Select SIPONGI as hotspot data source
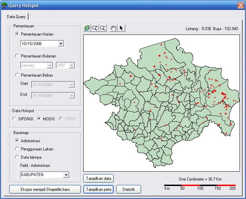 point(14,119)
